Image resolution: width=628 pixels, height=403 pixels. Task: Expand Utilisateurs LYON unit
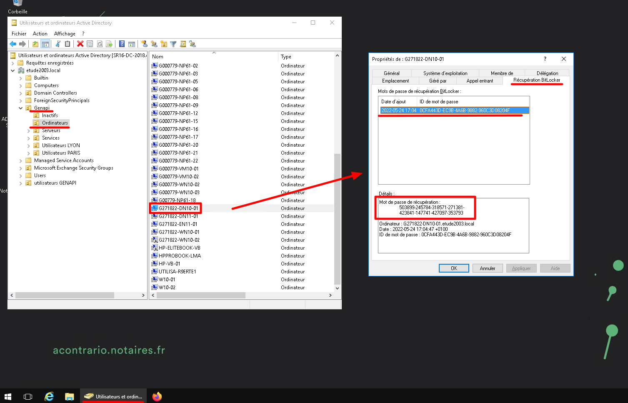coord(29,146)
